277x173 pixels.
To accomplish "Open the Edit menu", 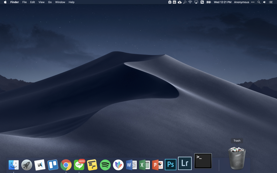I will click(32, 2).
